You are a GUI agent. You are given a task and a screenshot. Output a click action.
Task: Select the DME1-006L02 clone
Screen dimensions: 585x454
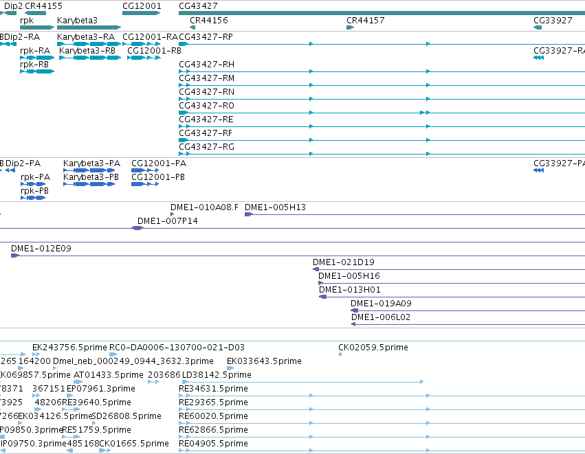[x=381, y=318]
